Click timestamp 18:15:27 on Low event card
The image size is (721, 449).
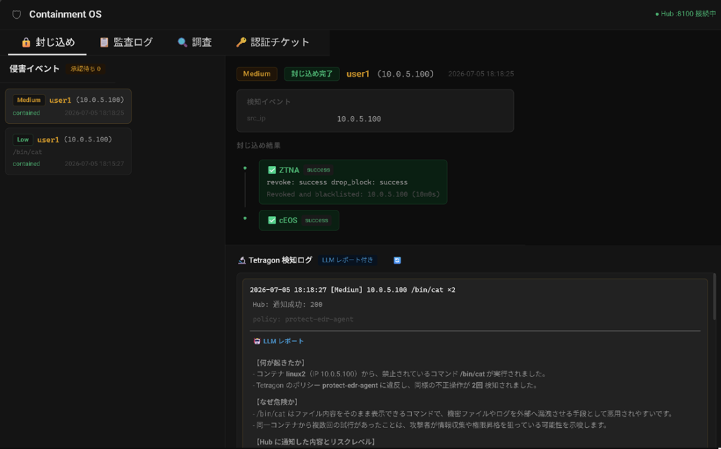tap(94, 164)
